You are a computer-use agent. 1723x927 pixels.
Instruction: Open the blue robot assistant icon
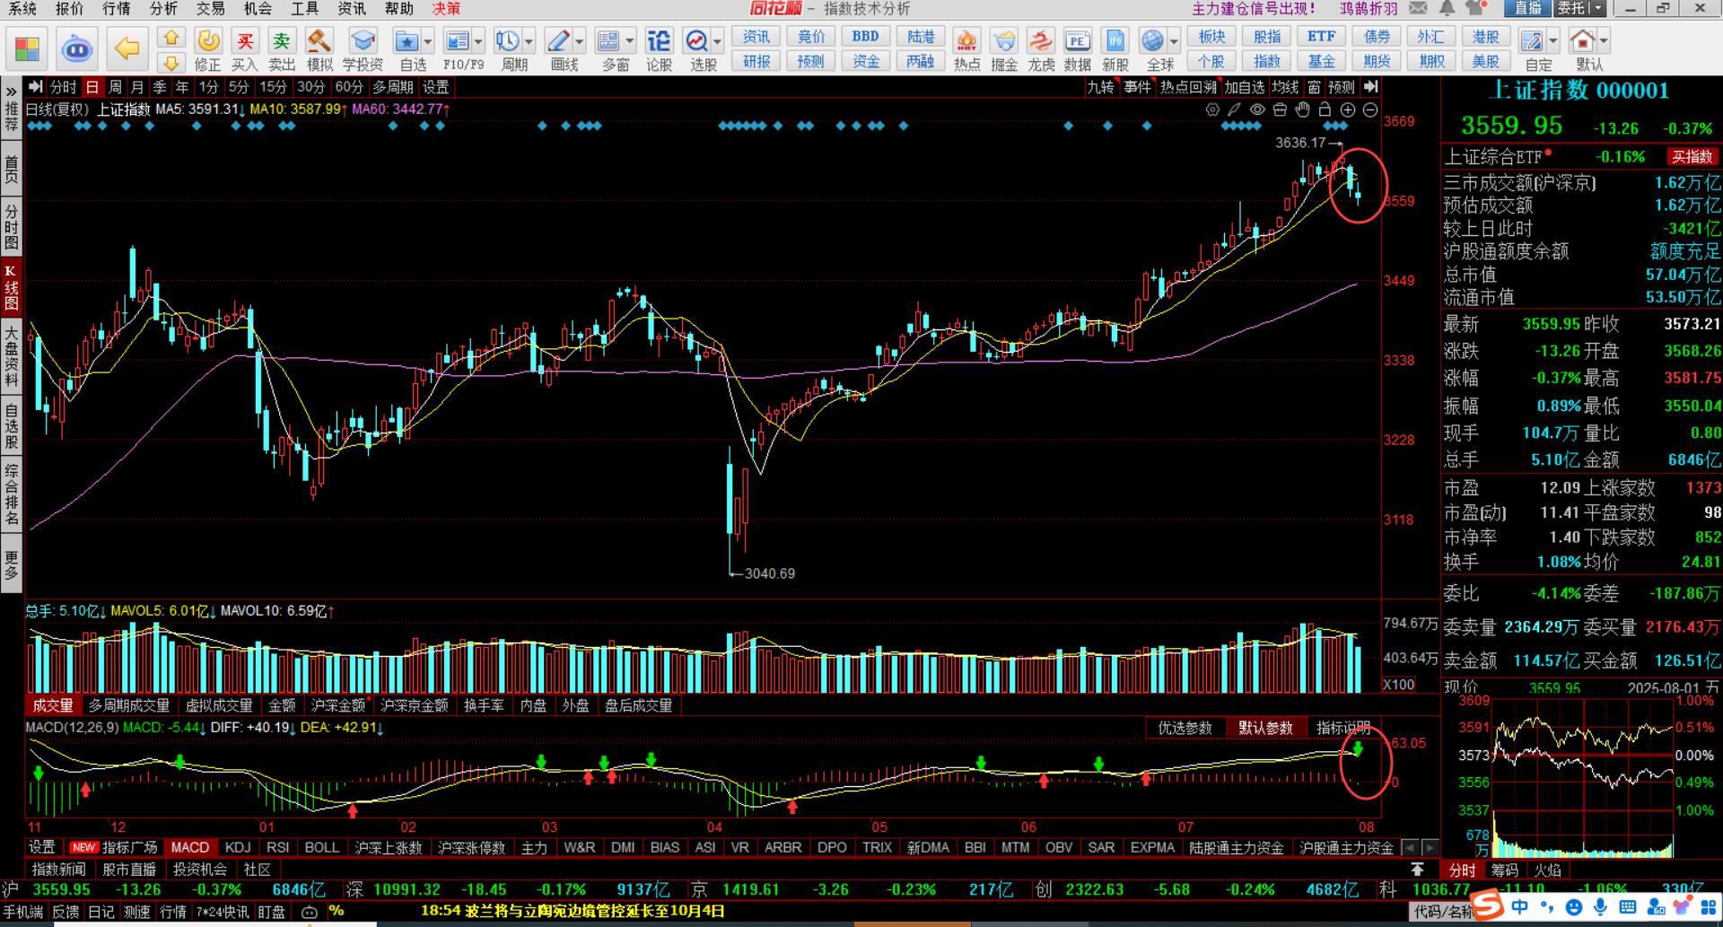click(77, 48)
